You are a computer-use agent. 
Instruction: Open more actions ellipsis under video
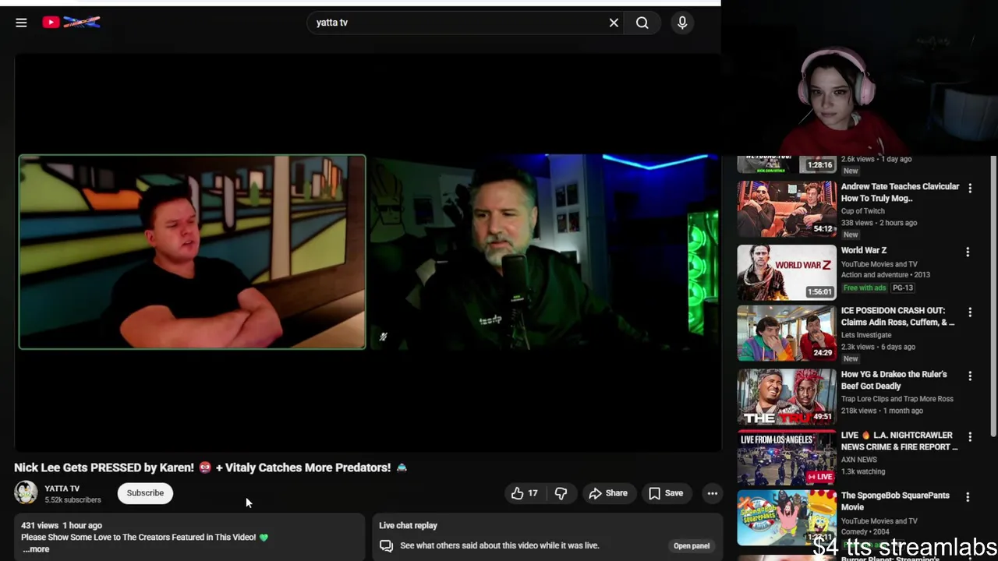[x=712, y=493]
